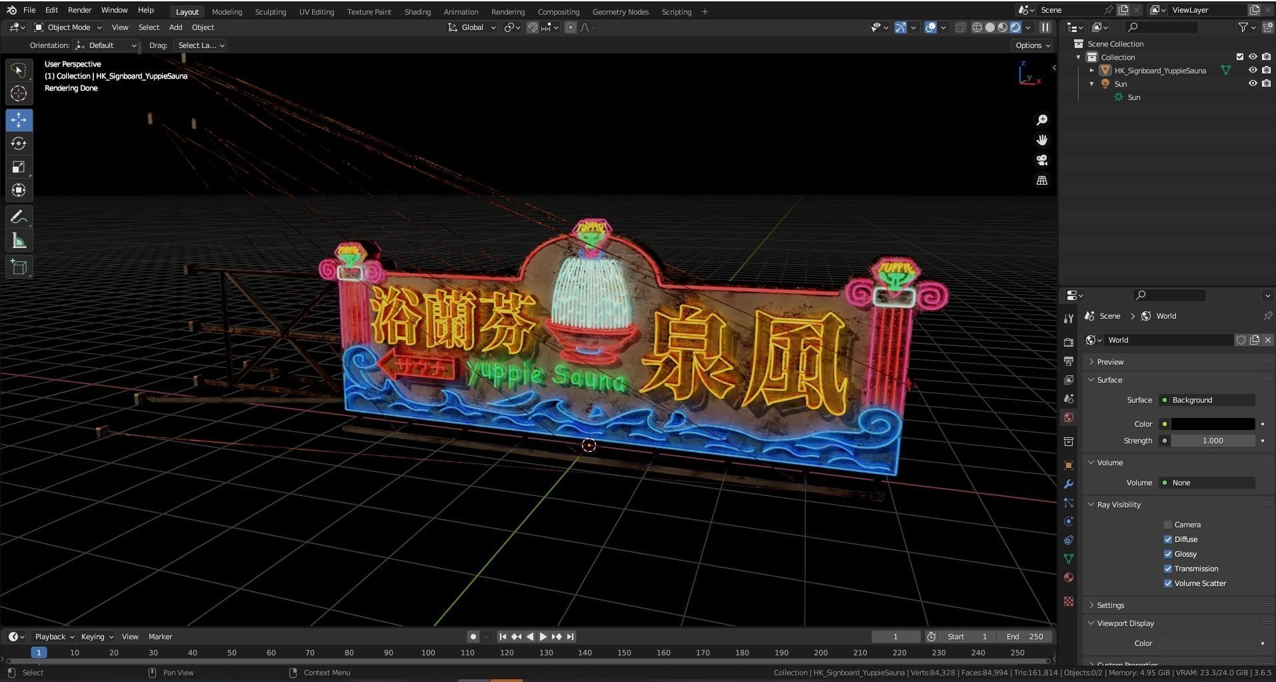Viewport: 1276px width, 682px height.
Task: Collapse the Ray Visibility panel
Action: [x=1119, y=505]
